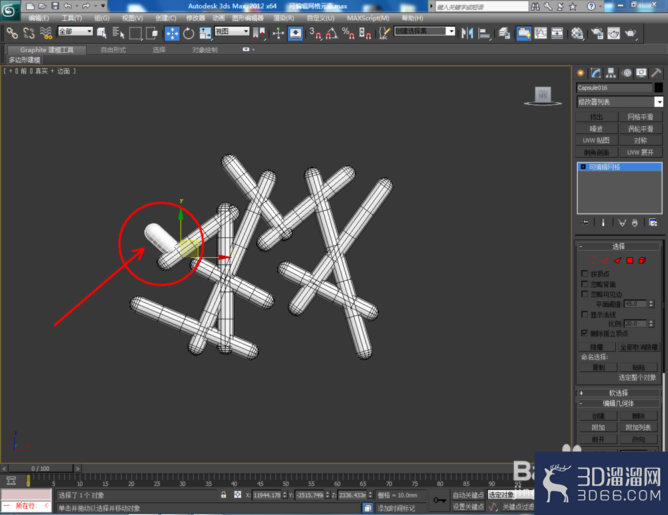Activate Select and Move tool
This screenshot has height=515, width=668.
point(172,33)
